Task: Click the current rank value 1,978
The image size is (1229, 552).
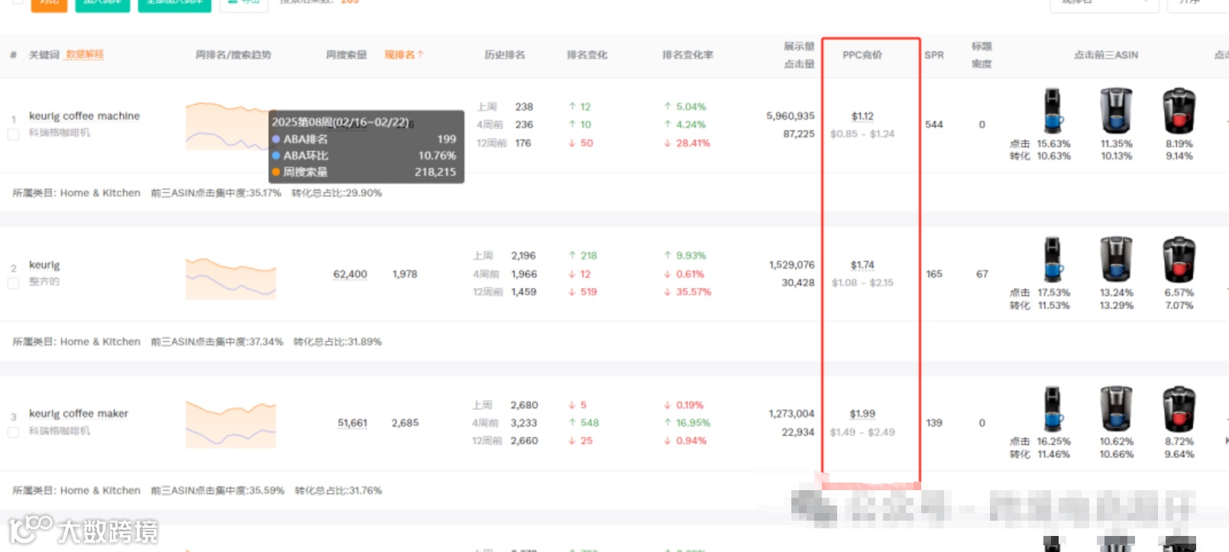Action: 405,274
